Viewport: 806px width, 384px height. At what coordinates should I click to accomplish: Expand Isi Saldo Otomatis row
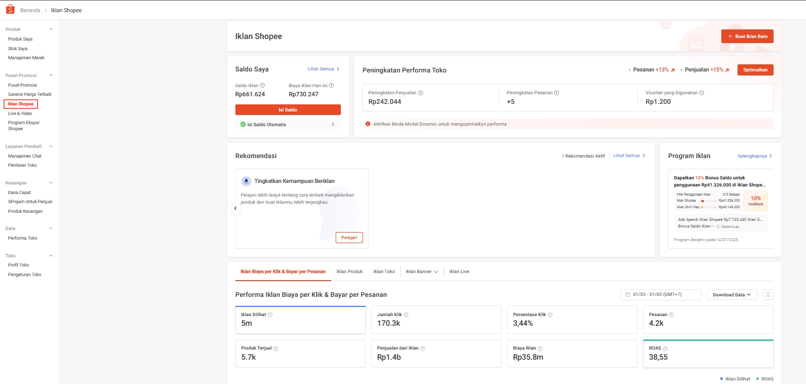288,124
